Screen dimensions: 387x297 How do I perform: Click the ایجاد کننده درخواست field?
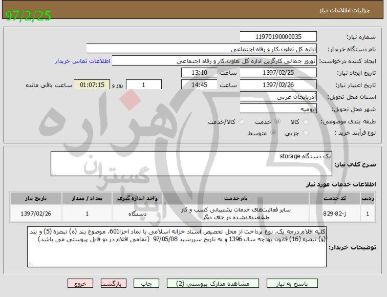point(214,61)
